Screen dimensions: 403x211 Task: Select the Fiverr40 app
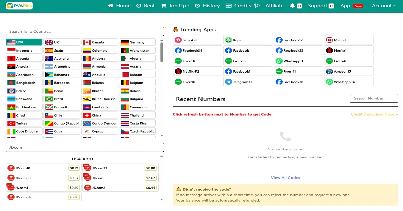click(349, 61)
